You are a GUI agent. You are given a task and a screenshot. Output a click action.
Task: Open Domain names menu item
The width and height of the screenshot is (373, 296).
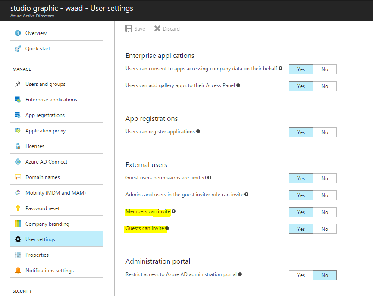pyautogui.click(x=56, y=177)
